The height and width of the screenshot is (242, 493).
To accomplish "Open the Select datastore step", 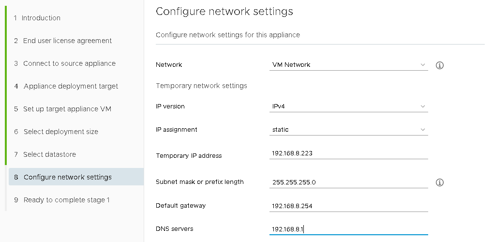I will pyautogui.click(x=49, y=154).
